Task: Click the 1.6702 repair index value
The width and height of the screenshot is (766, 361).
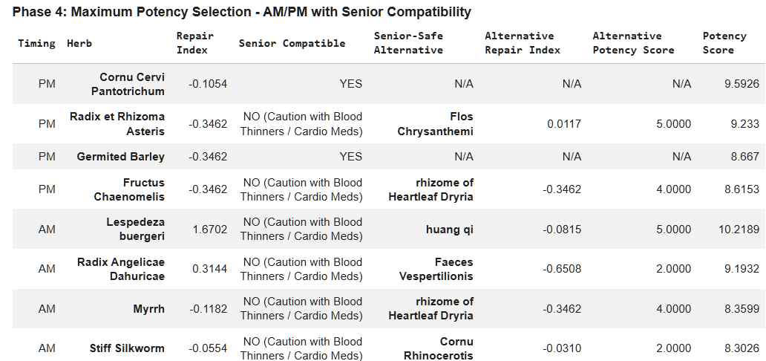Action: (x=209, y=230)
